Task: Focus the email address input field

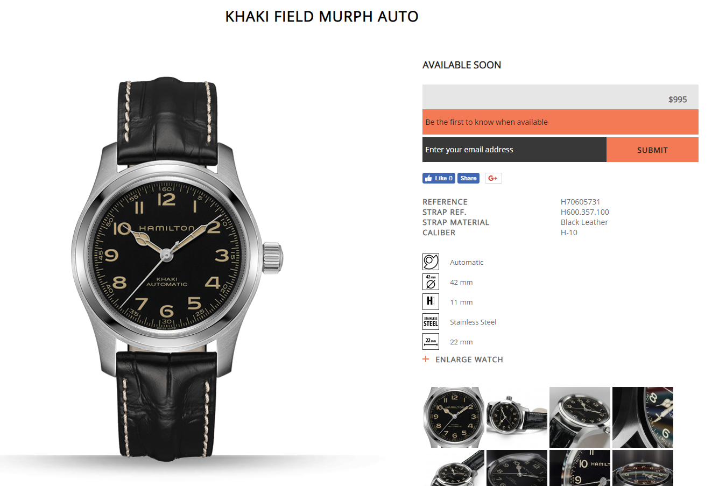Action: coord(514,150)
